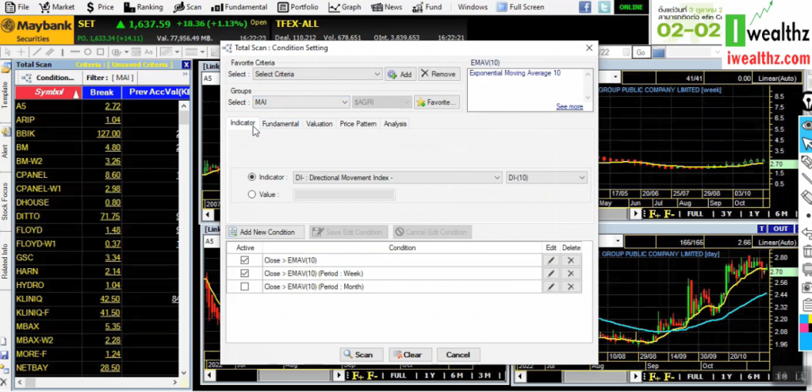Choose the horizontal line drawing tool

click(x=75, y=52)
